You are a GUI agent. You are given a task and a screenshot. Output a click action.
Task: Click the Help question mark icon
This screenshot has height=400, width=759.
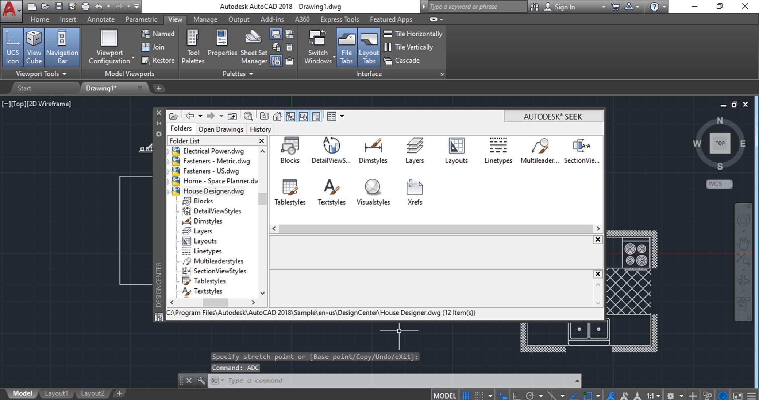[x=655, y=7]
